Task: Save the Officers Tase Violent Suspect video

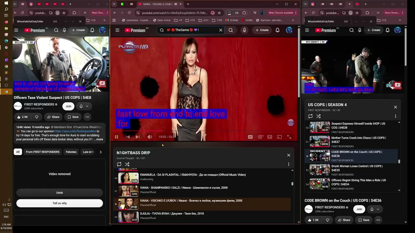Action: pos(73,117)
